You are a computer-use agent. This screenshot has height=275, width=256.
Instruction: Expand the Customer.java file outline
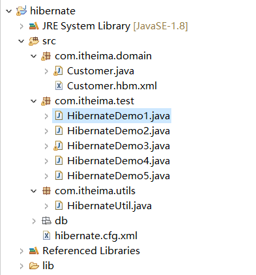tap(46, 71)
